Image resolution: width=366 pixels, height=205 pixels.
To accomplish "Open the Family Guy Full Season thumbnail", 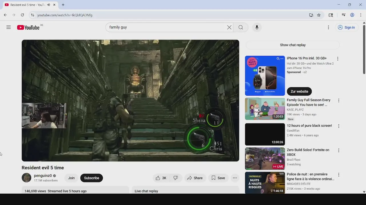I will (265, 109).
